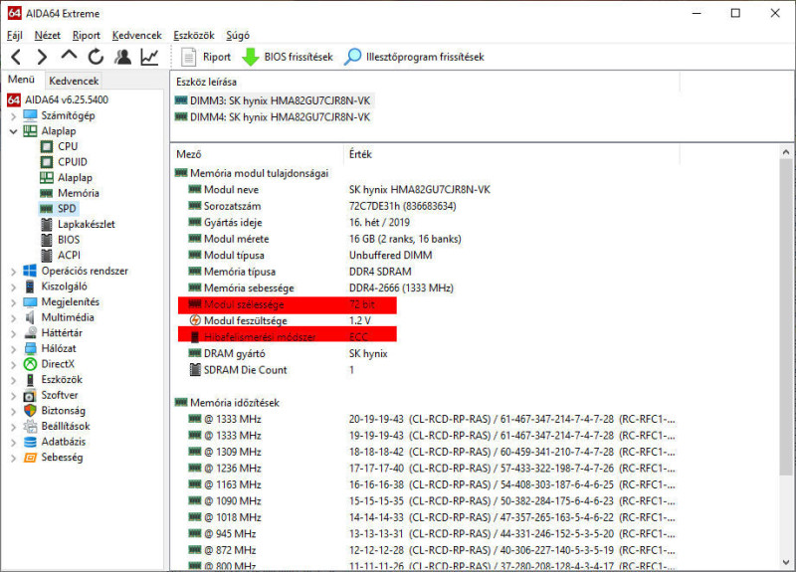The image size is (796, 572).
Task: Click the Biztonság shield icon
Action: point(30,411)
